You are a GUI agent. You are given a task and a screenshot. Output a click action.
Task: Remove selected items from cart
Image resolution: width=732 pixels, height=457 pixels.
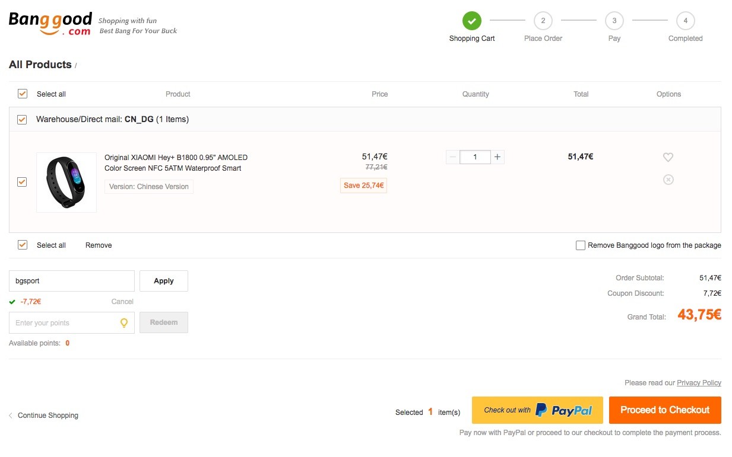[99, 245]
